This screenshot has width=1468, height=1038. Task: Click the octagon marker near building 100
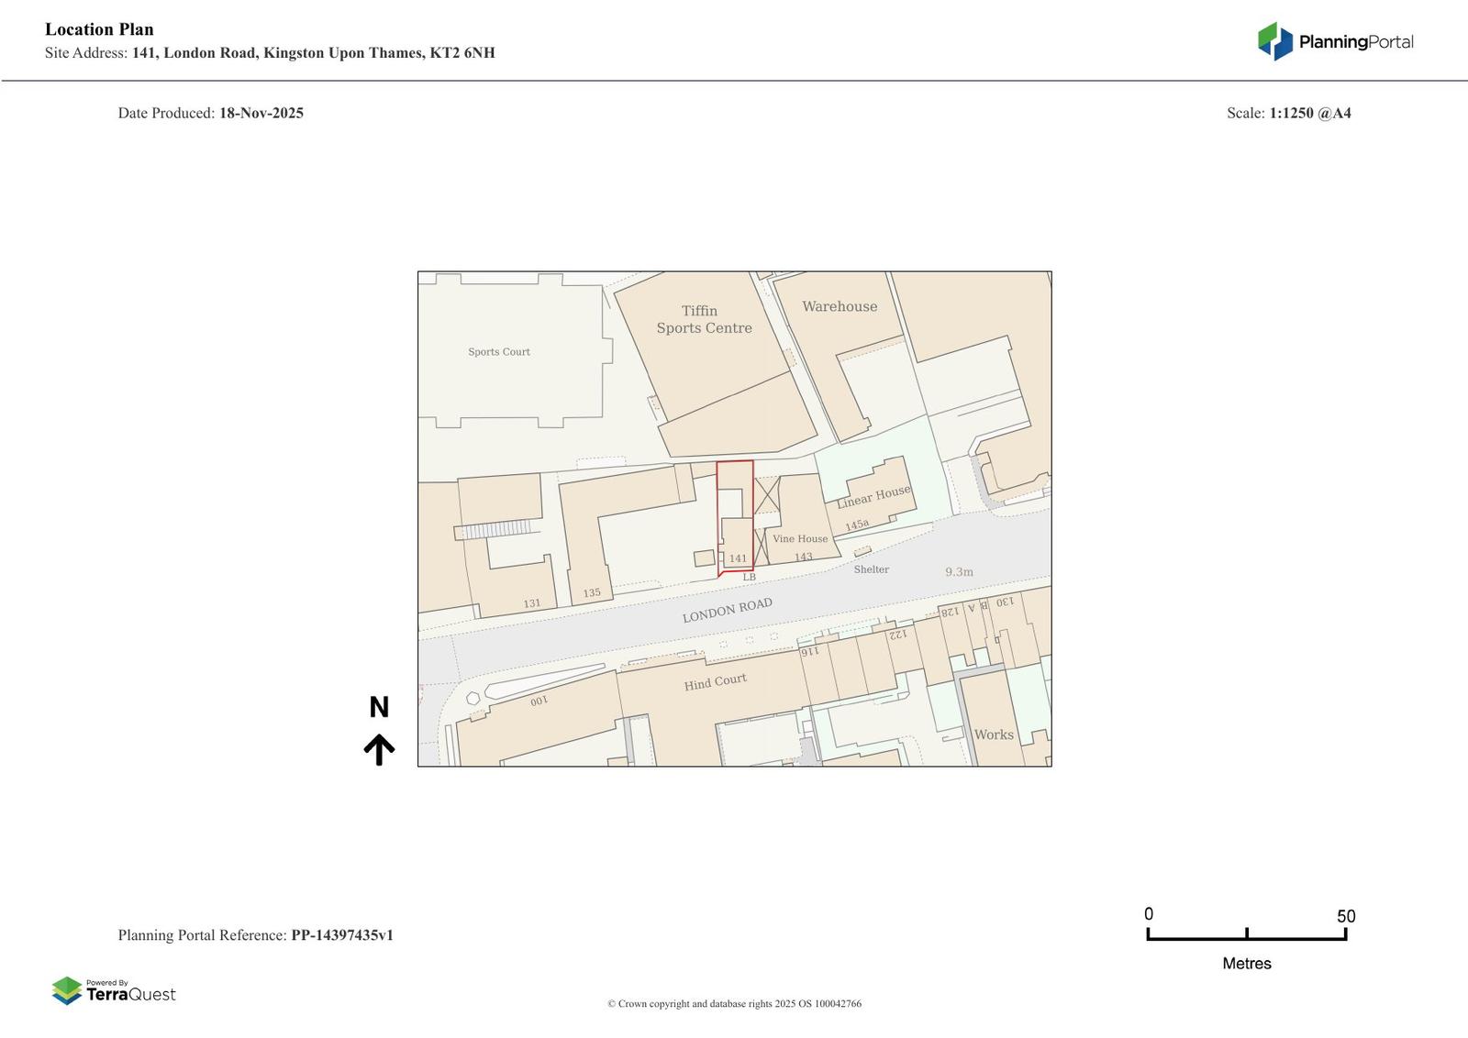(x=473, y=698)
